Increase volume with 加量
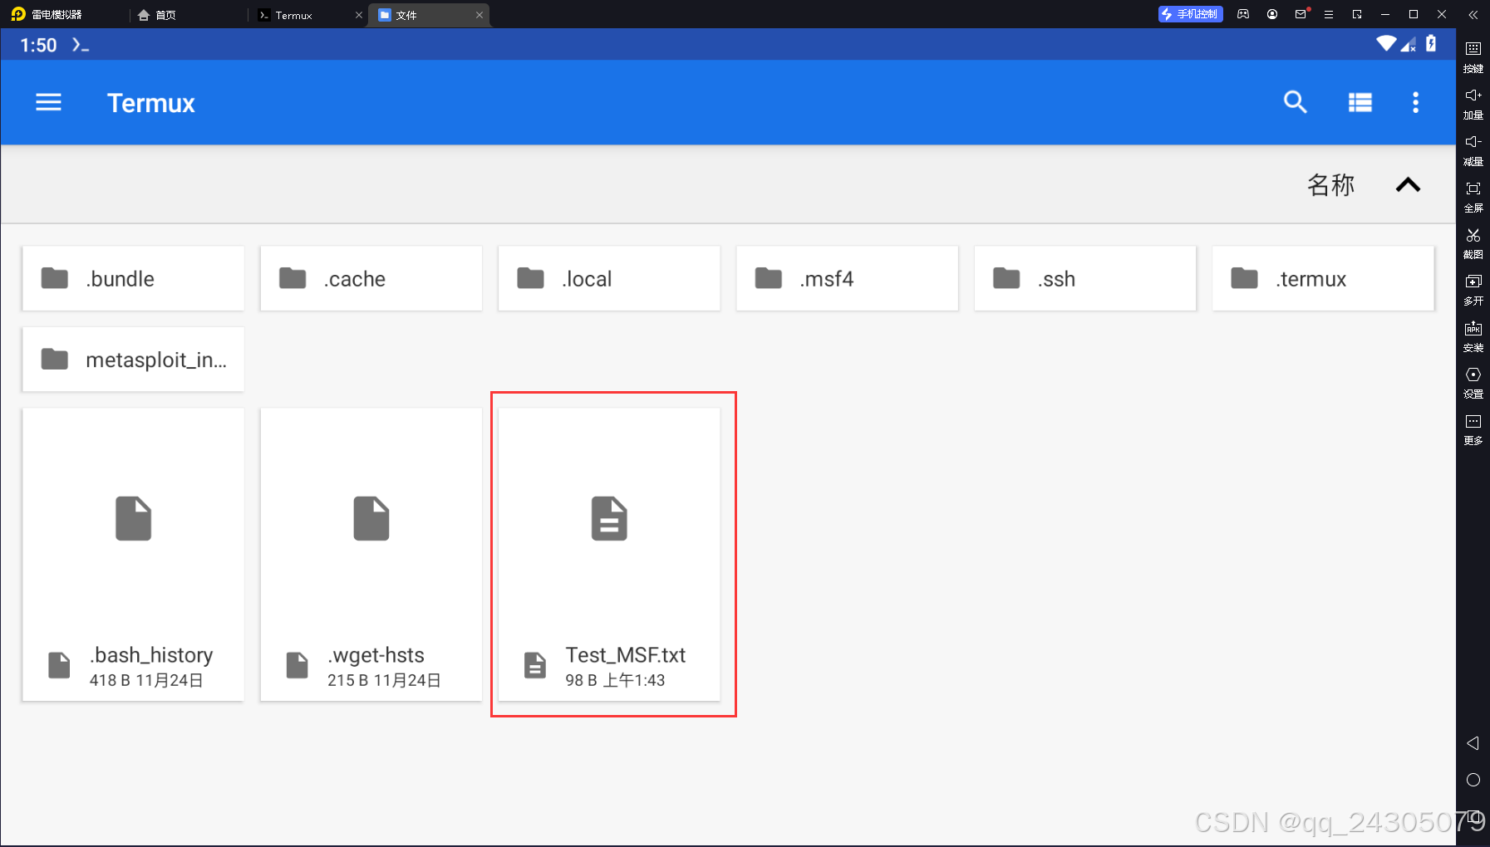 click(x=1473, y=104)
